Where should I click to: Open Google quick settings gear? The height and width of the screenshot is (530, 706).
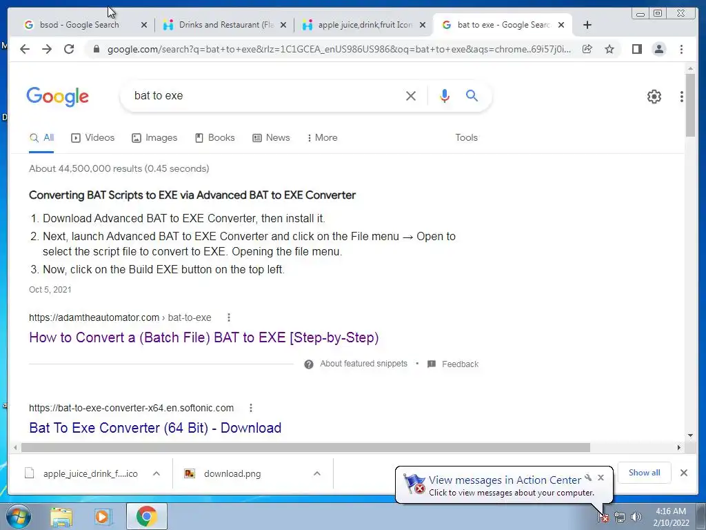[x=654, y=97]
